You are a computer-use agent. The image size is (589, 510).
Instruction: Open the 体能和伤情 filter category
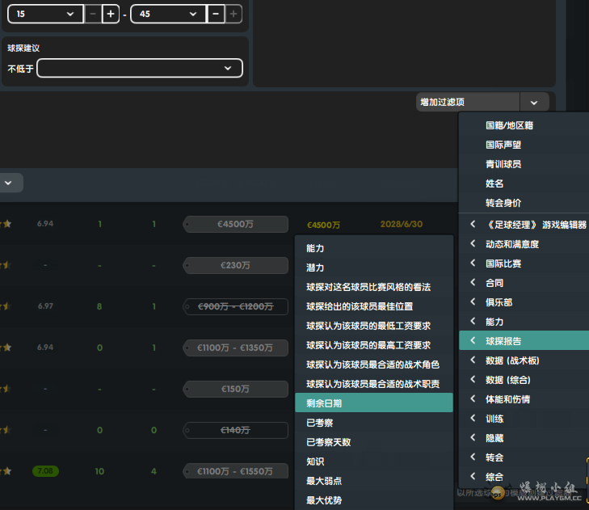[507, 399]
